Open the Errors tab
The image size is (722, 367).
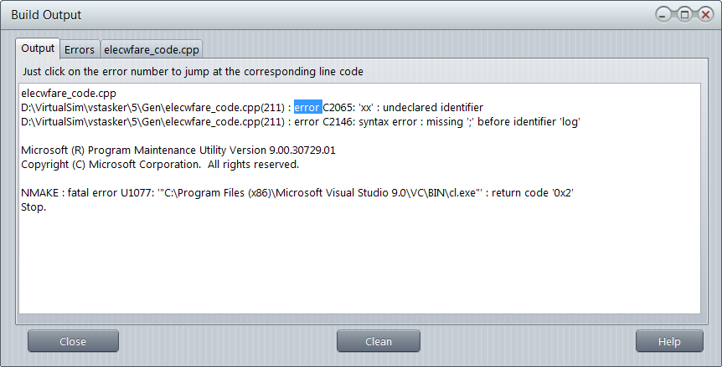(x=80, y=49)
